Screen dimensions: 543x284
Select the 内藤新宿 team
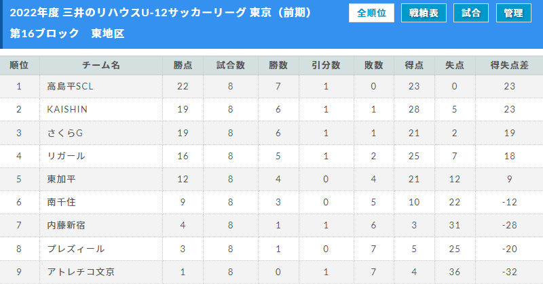pos(66,225)
